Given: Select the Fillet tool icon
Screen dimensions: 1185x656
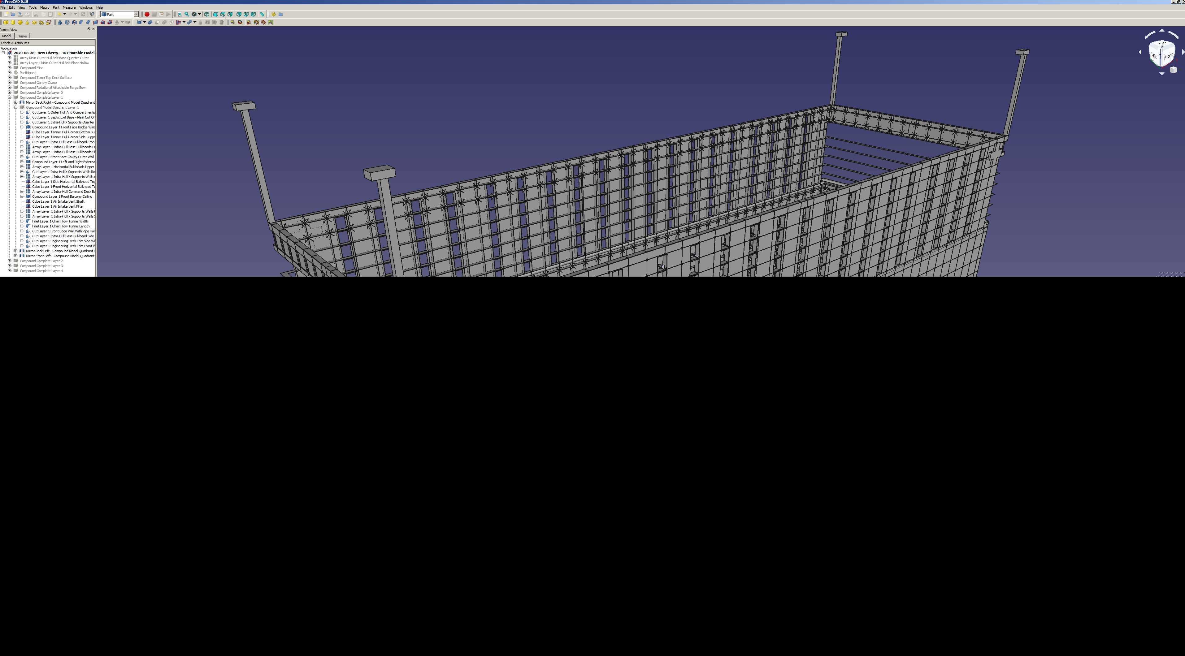Looking at the screenshot, I should coord(81,22).
